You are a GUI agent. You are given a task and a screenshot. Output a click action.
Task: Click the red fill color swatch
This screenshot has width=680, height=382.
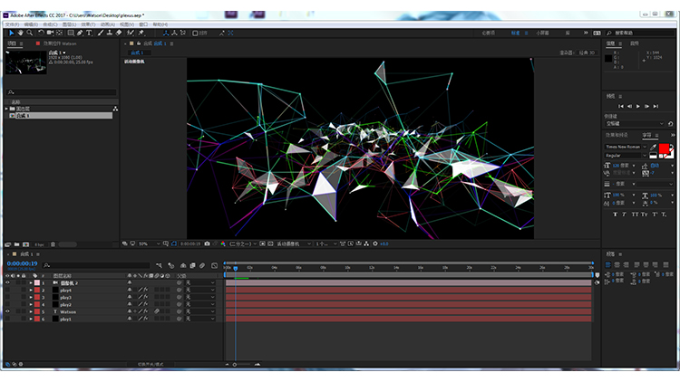tap(664, 149)
